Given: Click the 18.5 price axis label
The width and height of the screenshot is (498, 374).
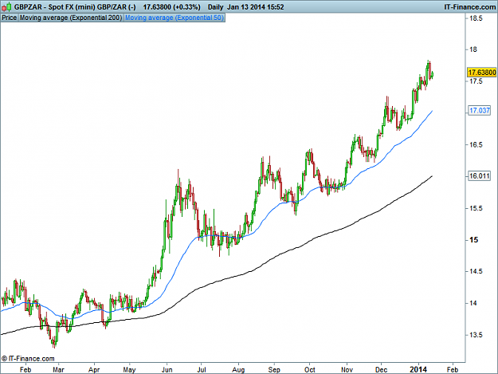Looking at the screenshot, I should point(476,18).
